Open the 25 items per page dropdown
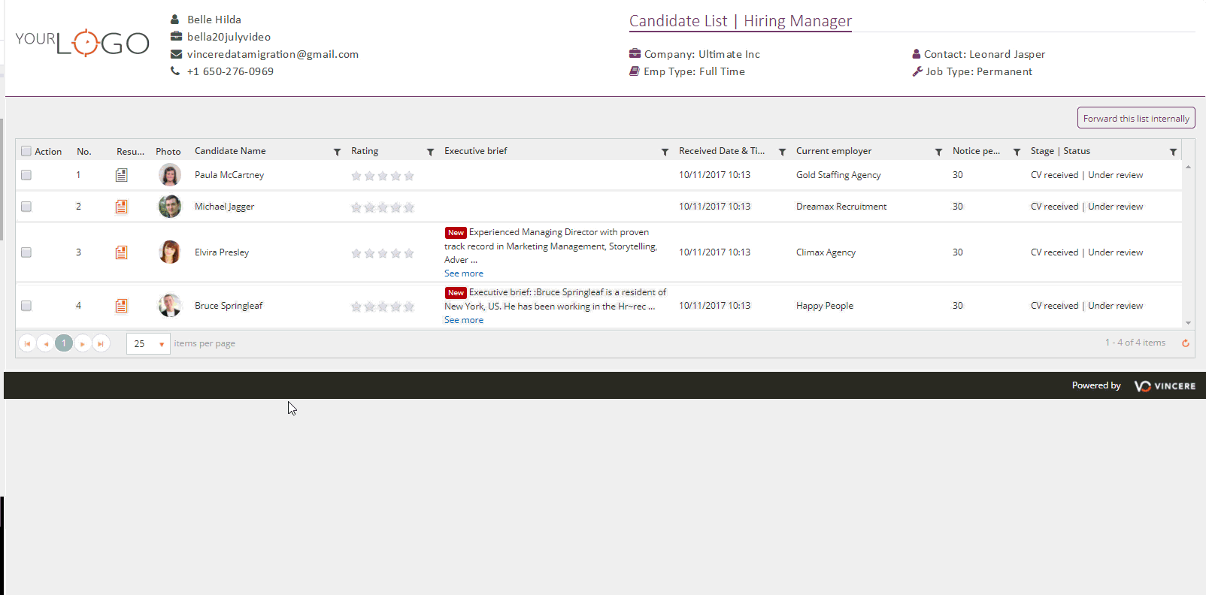1206x595 pixels. tap(148, 343)
